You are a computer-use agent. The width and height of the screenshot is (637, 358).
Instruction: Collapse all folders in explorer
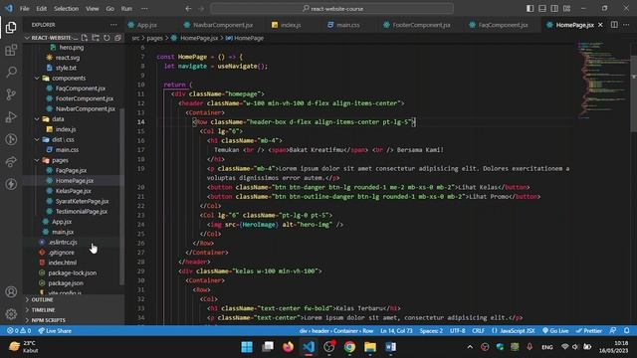click(x=117, y=38)
